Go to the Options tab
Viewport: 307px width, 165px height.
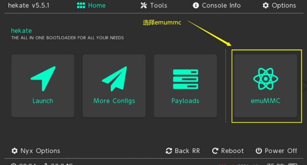(x=279, y=6)
